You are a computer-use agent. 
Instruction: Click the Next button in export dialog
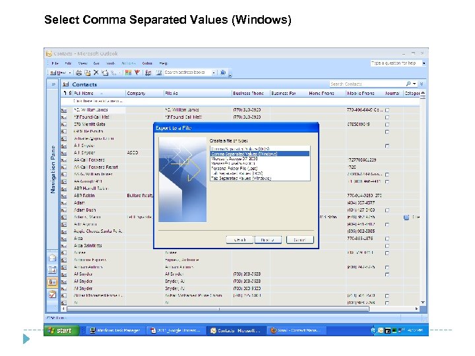(267, 240)
